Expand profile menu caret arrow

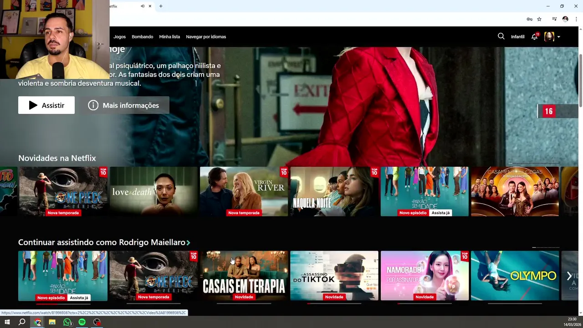tap(558, 37)
